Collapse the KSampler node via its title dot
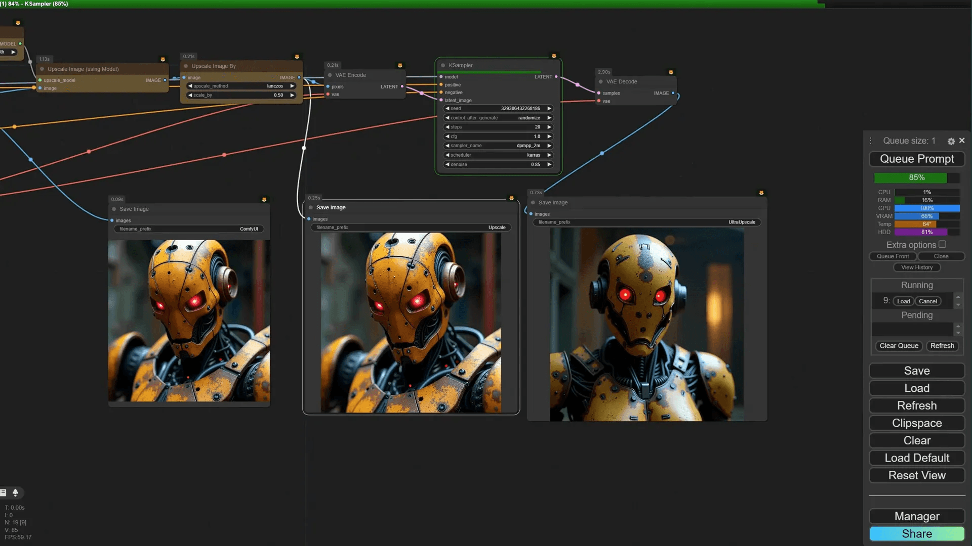 point(443,65)
